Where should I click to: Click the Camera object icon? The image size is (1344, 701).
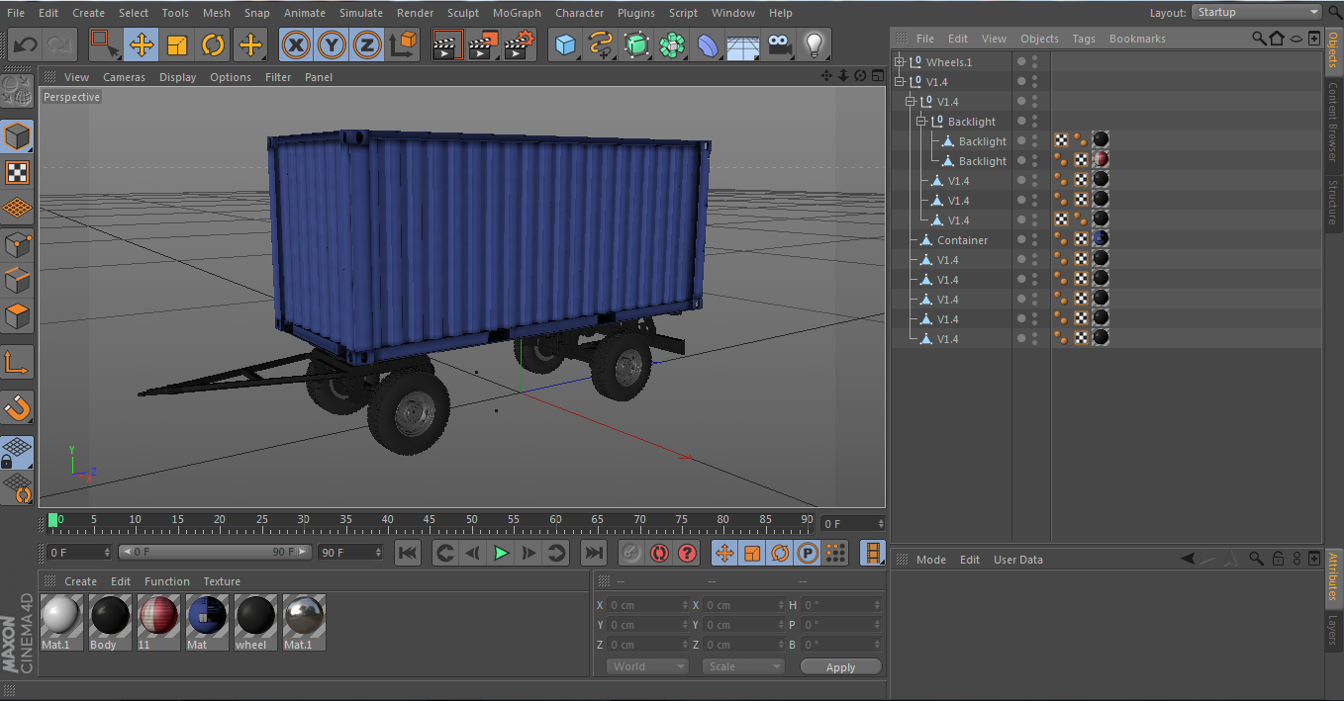[x=780, y=44]
